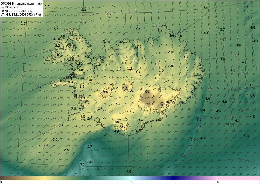Click the title line 'DMI/IGB : Úrkomumætti (mm)'
This screenshot has width=260, height=184.
tap(21, 4)
